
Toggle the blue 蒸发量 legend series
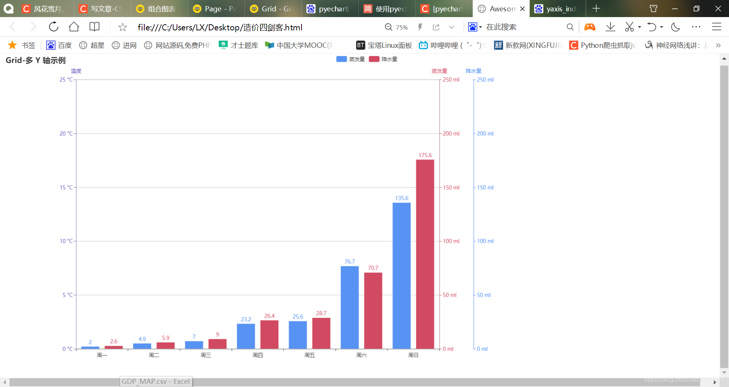350,59
